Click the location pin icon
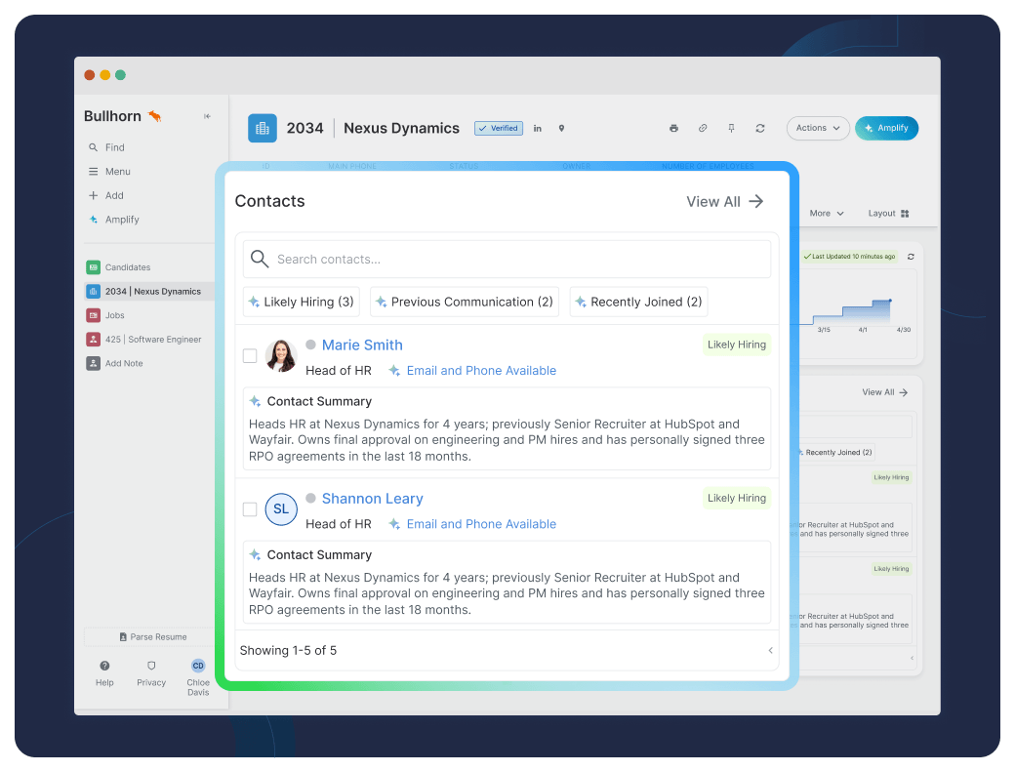This screenshot has height=771, width=1015. click(561, 128)
